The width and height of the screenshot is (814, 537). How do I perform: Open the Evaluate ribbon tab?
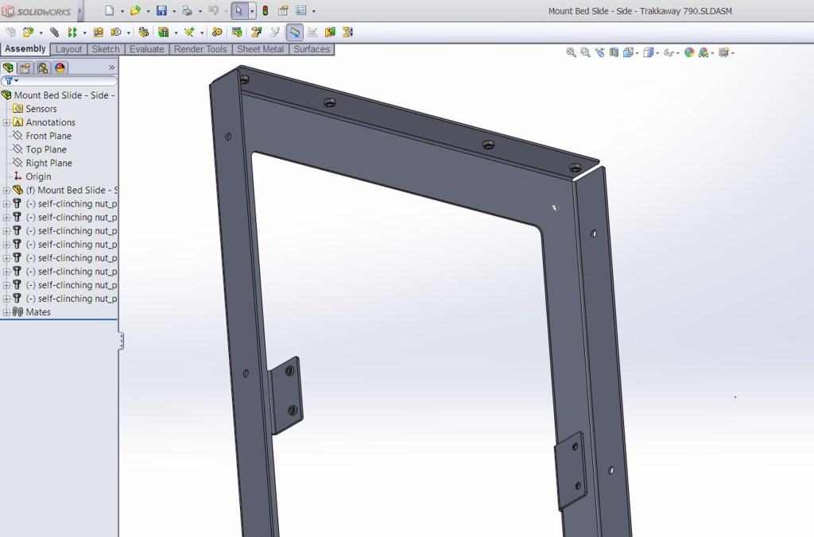147,48
